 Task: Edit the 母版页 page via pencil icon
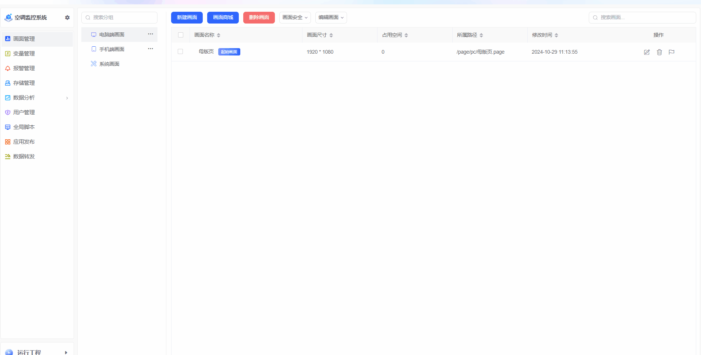pyautogui.click(x=647, y=52)
